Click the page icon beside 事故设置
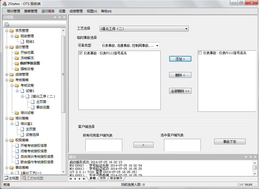 33,107
